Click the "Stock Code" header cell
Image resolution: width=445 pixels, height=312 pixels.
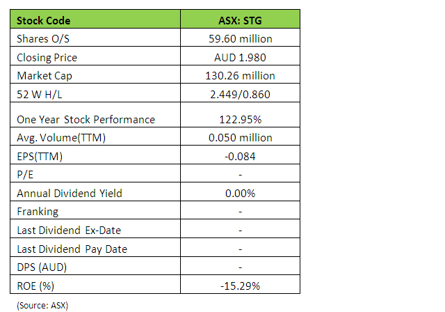coord(44,21)
